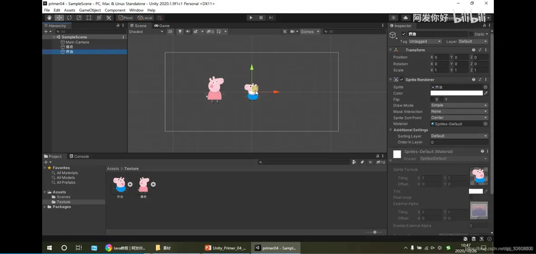Open Collab sun icon

pyautogui.click(x=393, y=18)
